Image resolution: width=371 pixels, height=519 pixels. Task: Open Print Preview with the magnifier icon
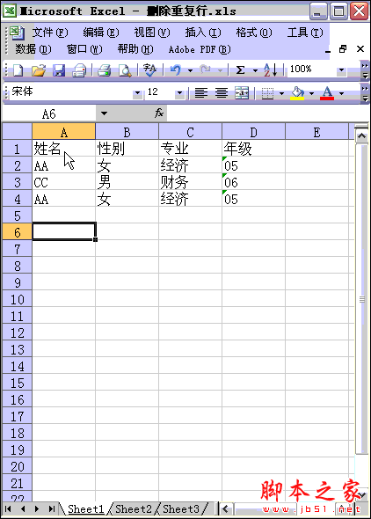point(125,70)
